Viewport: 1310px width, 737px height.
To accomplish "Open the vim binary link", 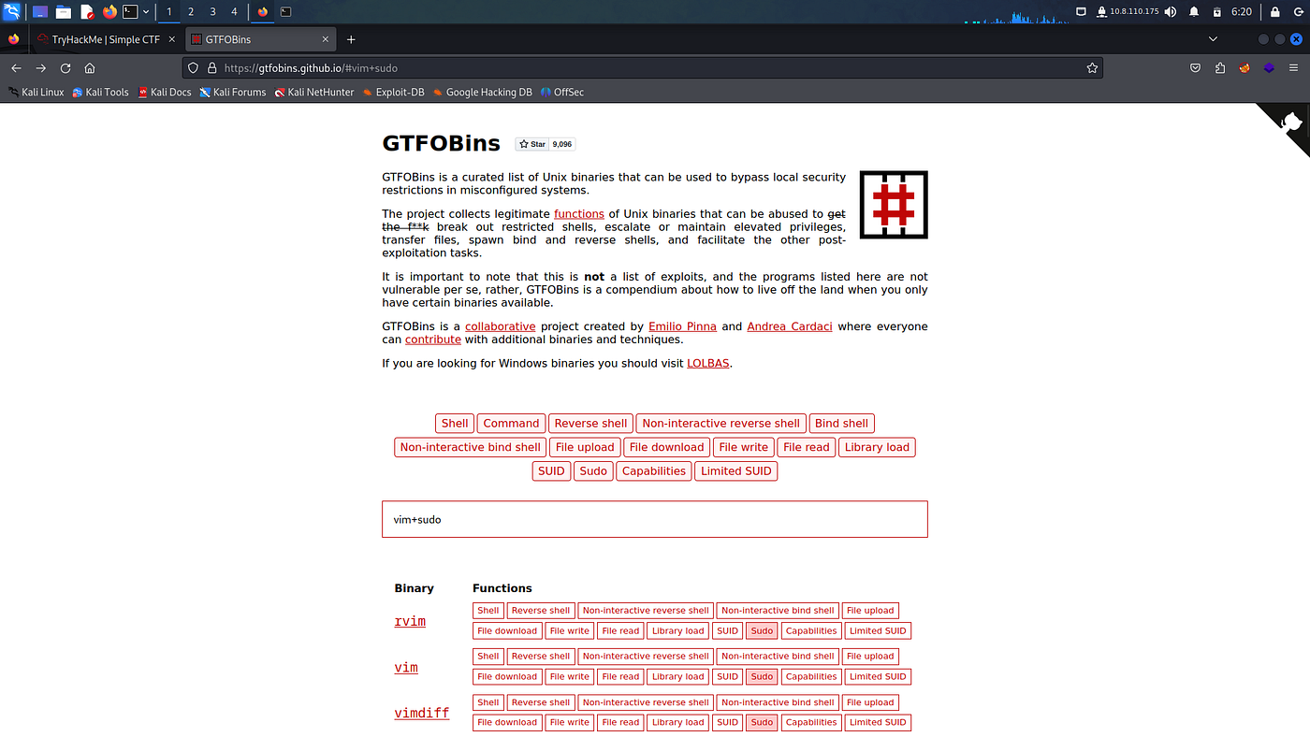I will [x=406, y=668].
